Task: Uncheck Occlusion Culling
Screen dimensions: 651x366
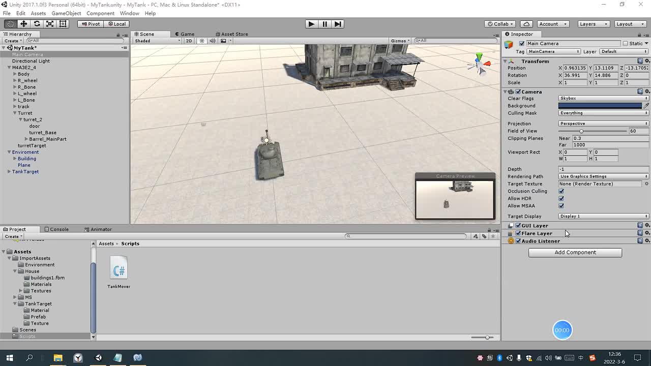Action: coord(561,191)
